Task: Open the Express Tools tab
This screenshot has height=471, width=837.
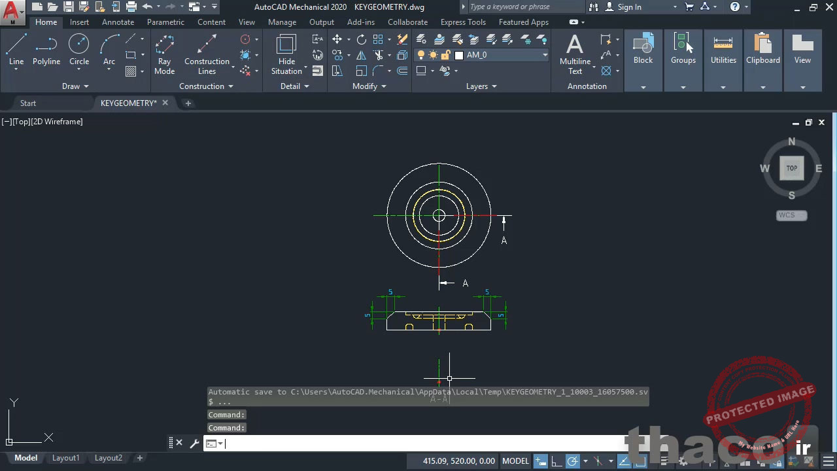Action: coord(463,22)
